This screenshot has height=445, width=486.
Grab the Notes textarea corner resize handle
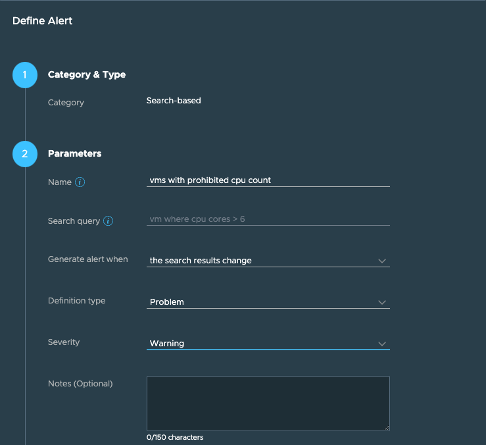pyautogui.click(x=387, y=428)
